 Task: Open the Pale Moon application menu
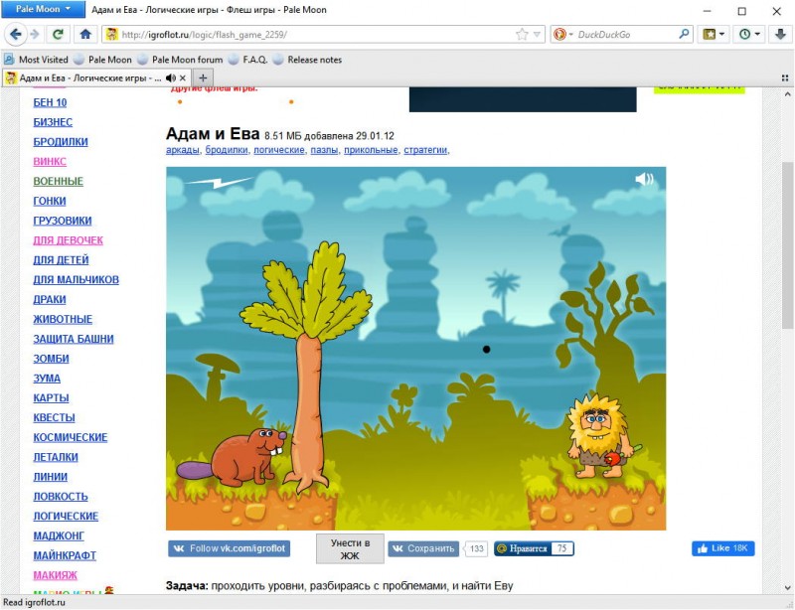[42, 9]
